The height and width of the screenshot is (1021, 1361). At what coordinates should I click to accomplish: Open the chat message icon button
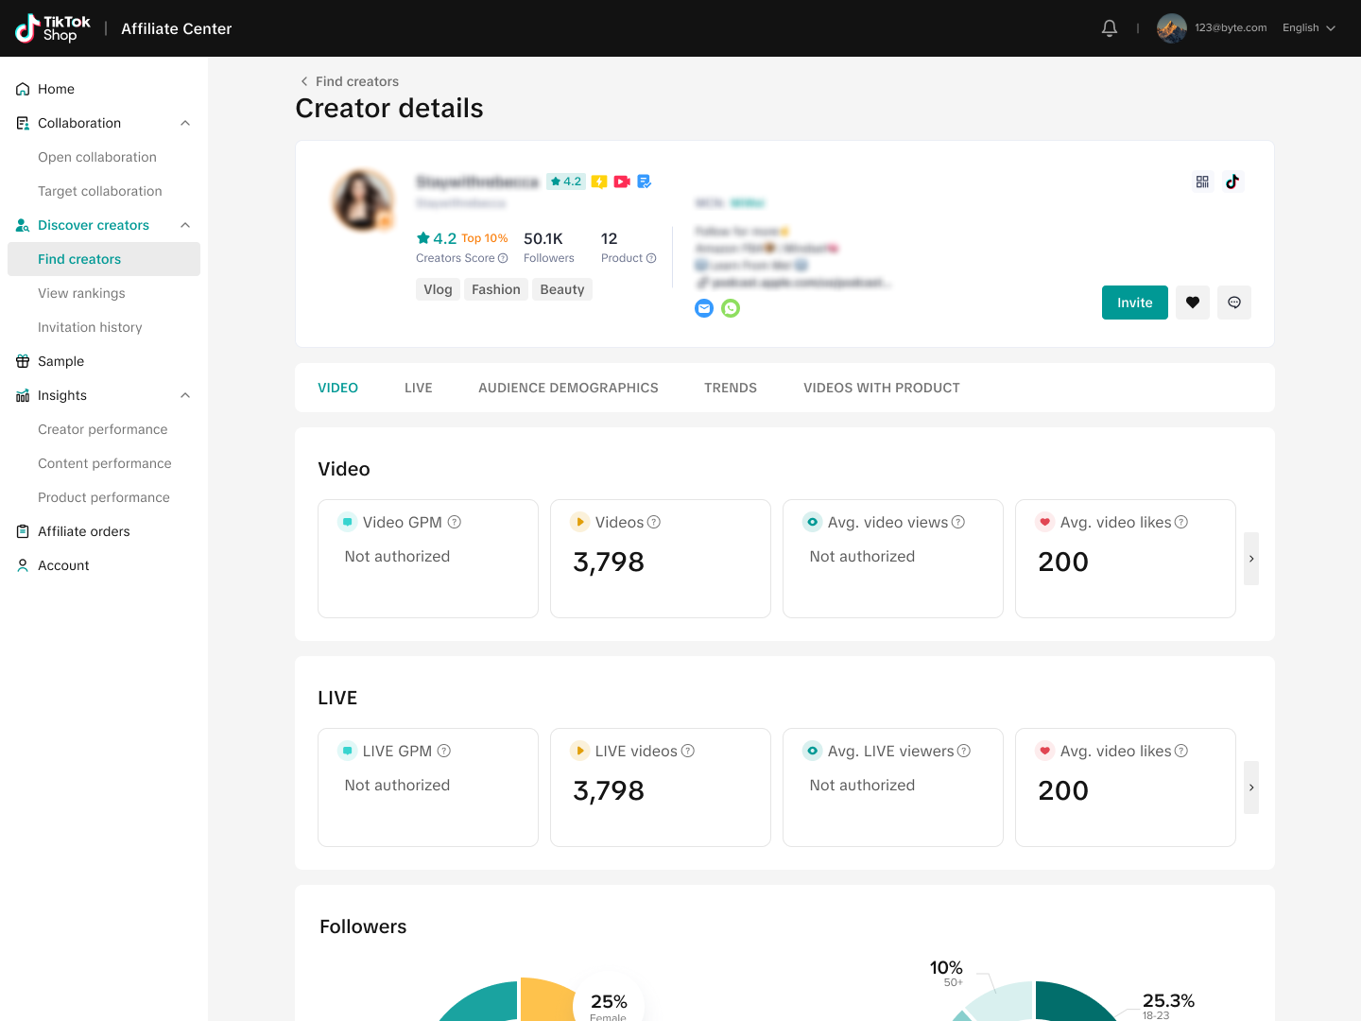click(x=1234, y=303)
